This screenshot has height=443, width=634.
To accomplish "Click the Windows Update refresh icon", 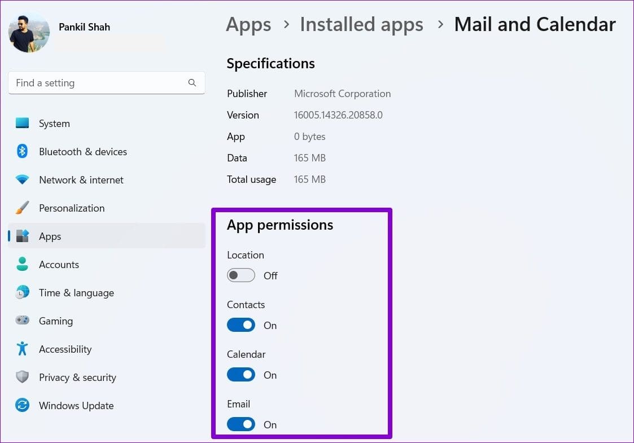I will pos(22,405).
